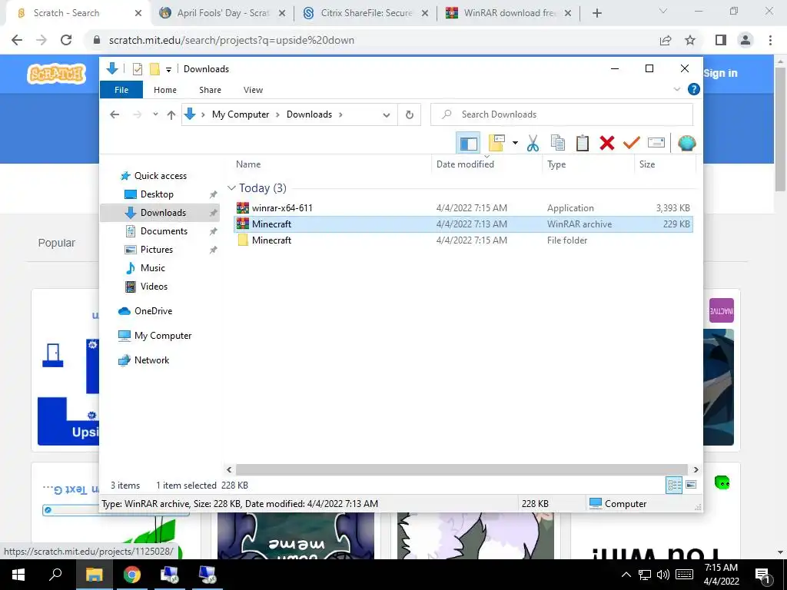
Task: Click the blue Help question mark icon
Action: (x=694, y=89)
